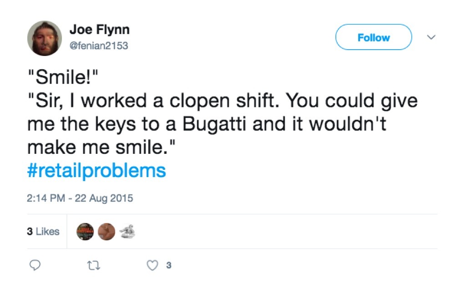Click the third liker's avatar
Screen dimensions: 466x289
click(x=127, y=232)
